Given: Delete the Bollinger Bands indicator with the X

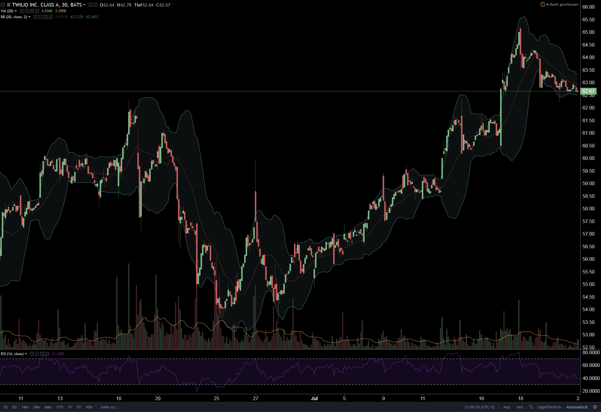Looking at the screenshot, I should [x=51, y=17].
